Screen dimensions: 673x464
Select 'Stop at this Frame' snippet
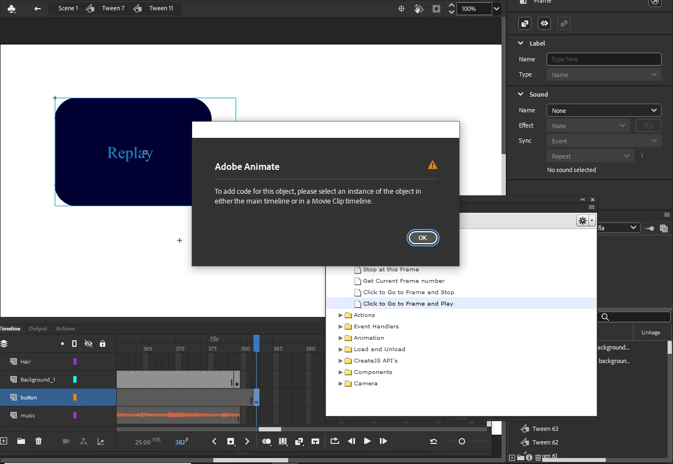[x=391, y=269]
